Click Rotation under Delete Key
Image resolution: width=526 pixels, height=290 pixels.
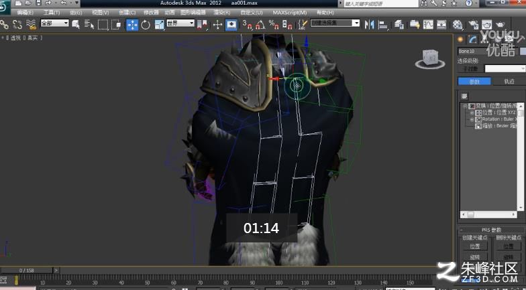509,257
